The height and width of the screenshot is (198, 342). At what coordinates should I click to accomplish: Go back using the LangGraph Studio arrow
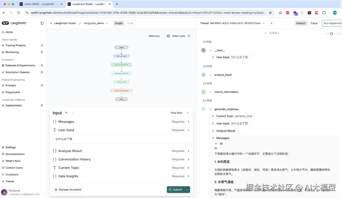[x=51, y=23]
